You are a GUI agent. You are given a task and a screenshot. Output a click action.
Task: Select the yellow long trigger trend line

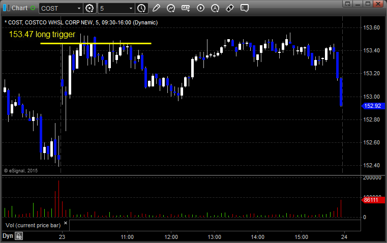pyautogui.click(x=96, y=43)
